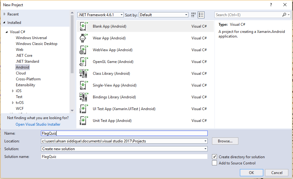This screenshot has width=293, height=179.
Task: Click the Unit Test App template icon
Action: coord(83,120)
